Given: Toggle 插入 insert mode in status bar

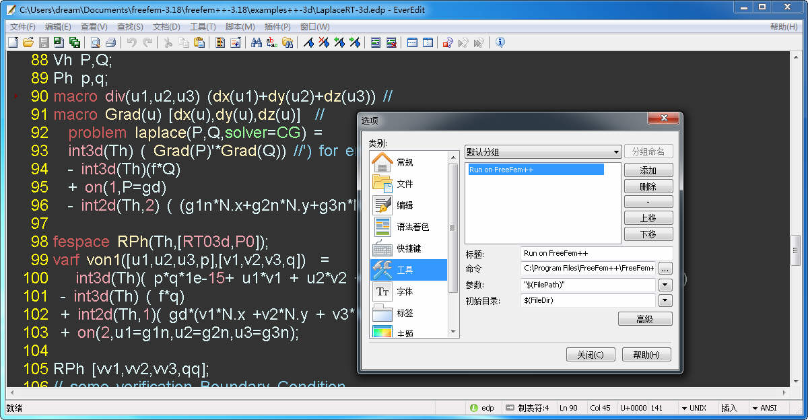Looking at the screenshot, I should (x=729, y=408).
